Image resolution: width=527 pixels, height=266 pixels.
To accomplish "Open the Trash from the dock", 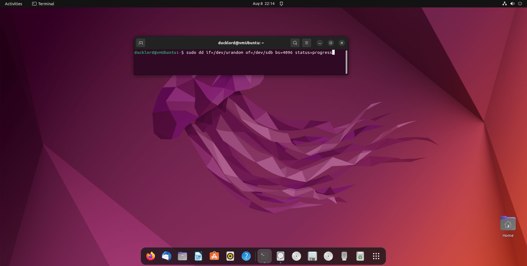I will [360, 256].
